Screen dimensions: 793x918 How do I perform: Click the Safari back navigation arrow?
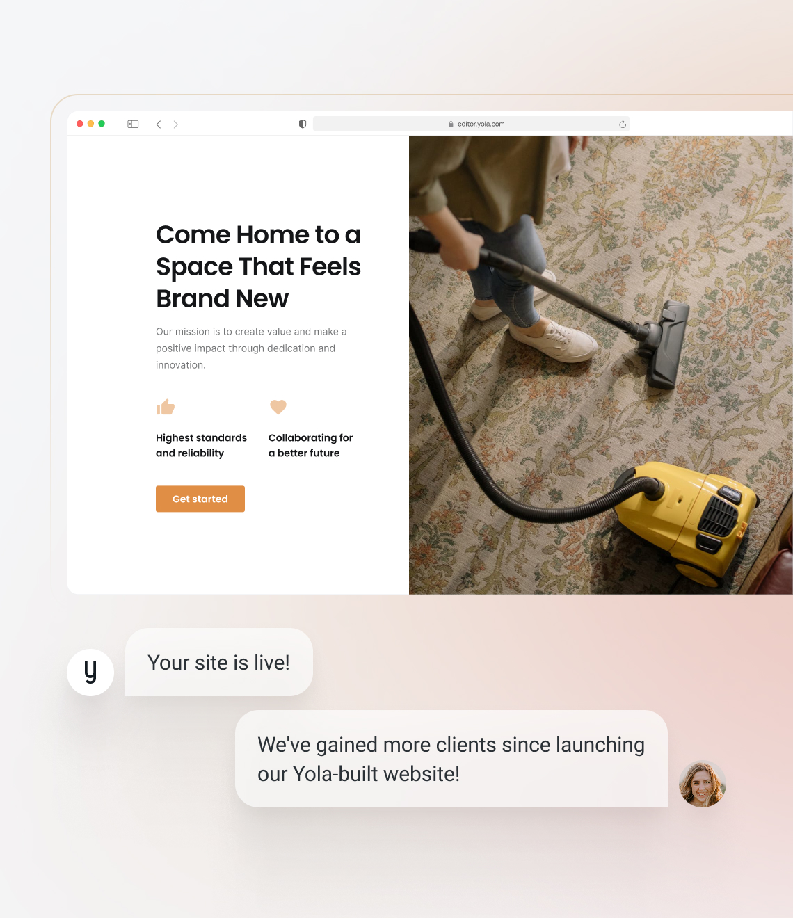[x=159, y=124]
